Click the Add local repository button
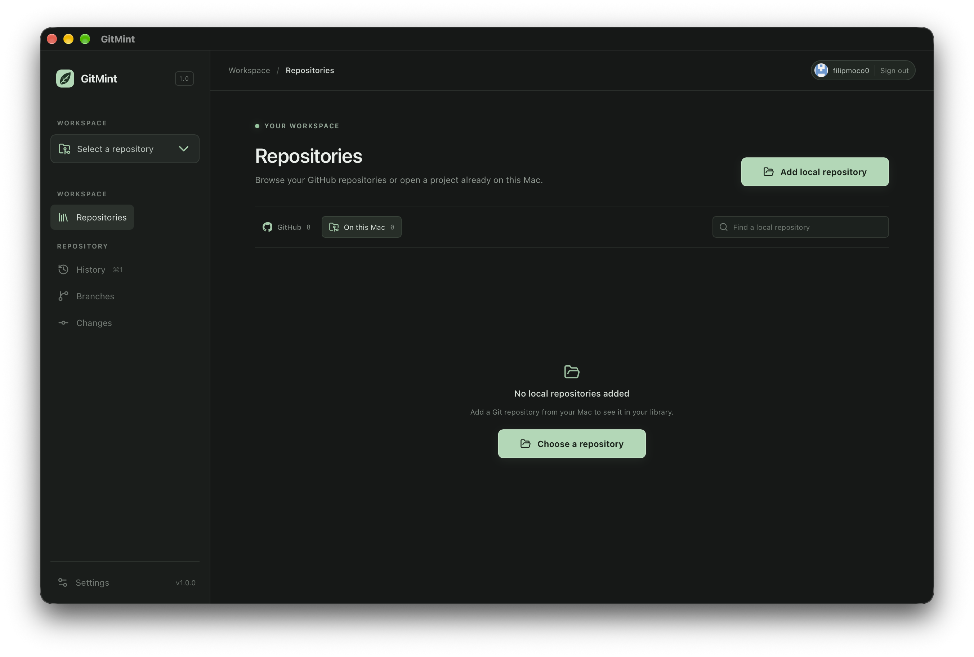The image size is (974, 657). [815, 172]
